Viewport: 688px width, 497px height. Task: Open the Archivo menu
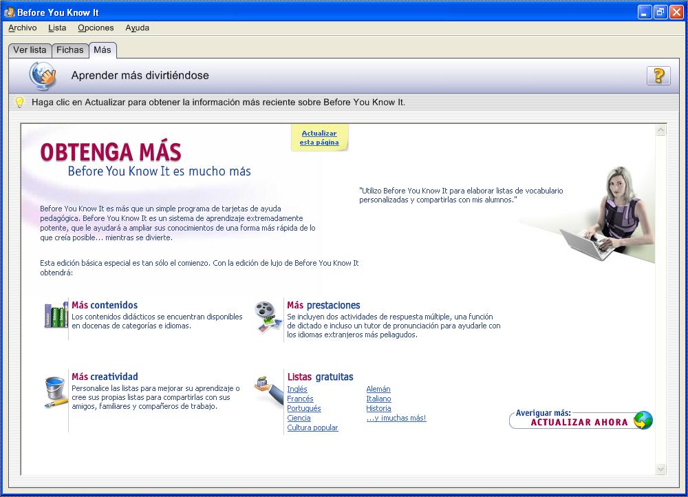tap(23, 28)
